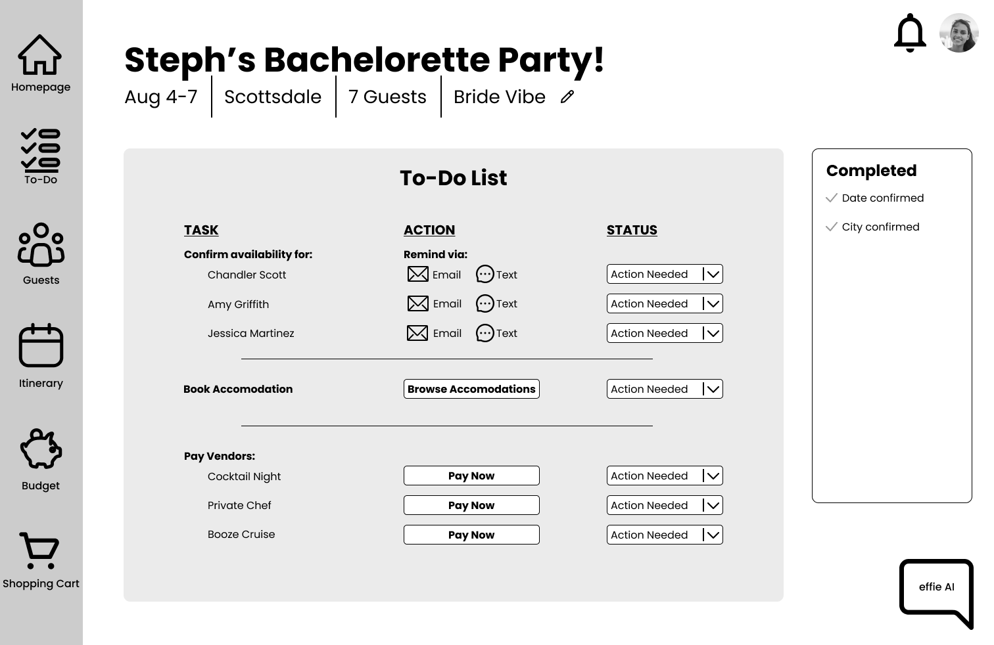This screenshot has width=994, height=645.
Task: Click the Email icon for Chandler Scott
Action: point(418,275)
